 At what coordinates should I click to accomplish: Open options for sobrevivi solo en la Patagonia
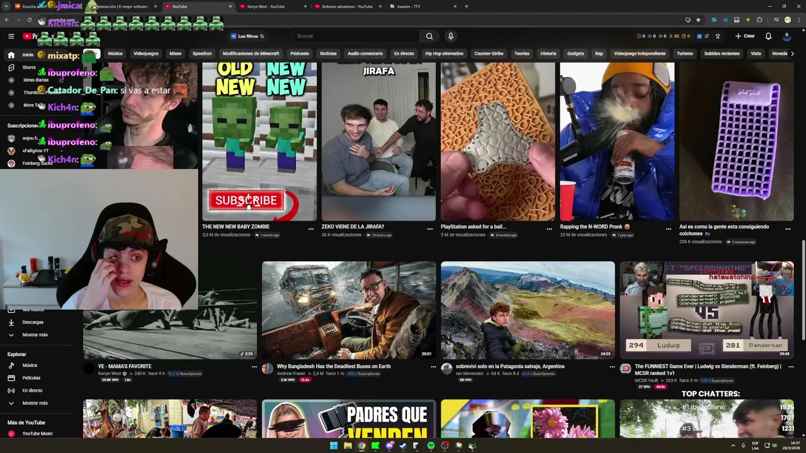tap(612, 367)
